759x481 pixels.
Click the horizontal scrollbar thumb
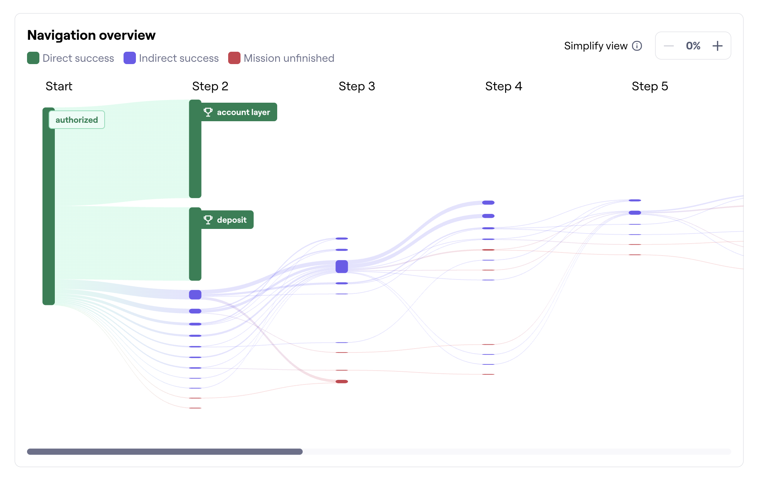coord(164,452)
